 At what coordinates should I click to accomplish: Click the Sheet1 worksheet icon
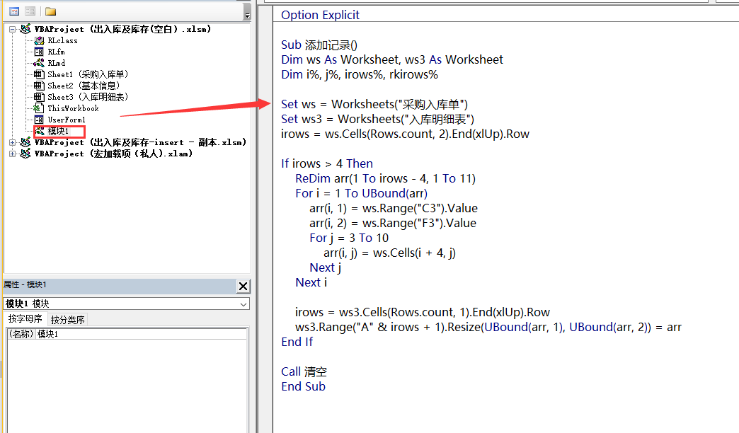(x=39, y=74)
